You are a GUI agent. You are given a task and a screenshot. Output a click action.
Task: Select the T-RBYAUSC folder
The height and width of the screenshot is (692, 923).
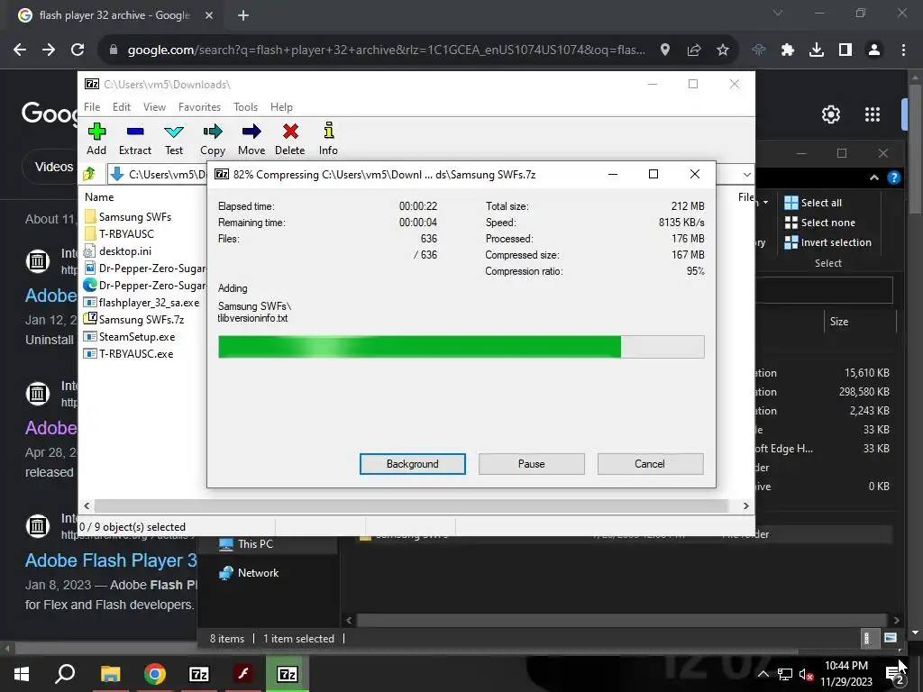[x=120, y=234]
